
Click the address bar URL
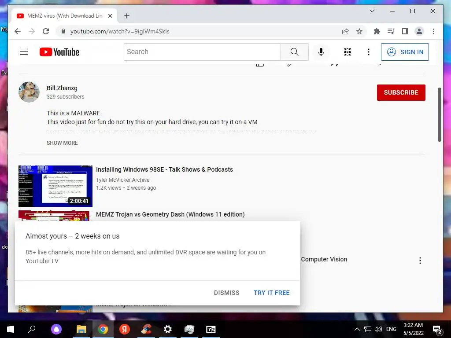coord(120,31)
